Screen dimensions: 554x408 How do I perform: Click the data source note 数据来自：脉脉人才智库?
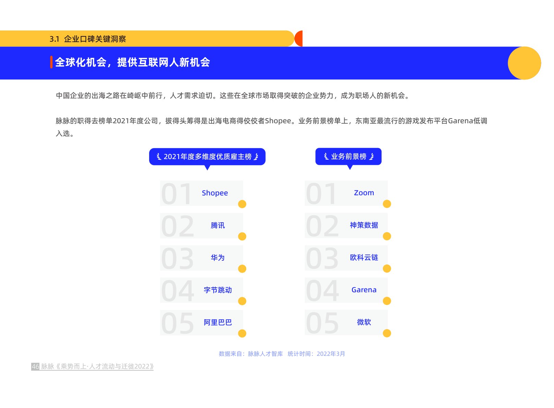(x=251, y=354)
